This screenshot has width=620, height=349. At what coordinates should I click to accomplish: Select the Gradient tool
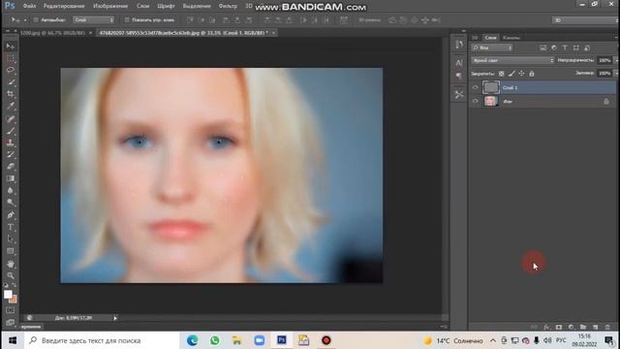(x=11, y=178)
